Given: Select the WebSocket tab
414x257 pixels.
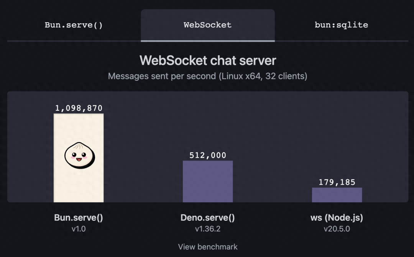Looking at the screenshot, I should click(x=208, y=25).
